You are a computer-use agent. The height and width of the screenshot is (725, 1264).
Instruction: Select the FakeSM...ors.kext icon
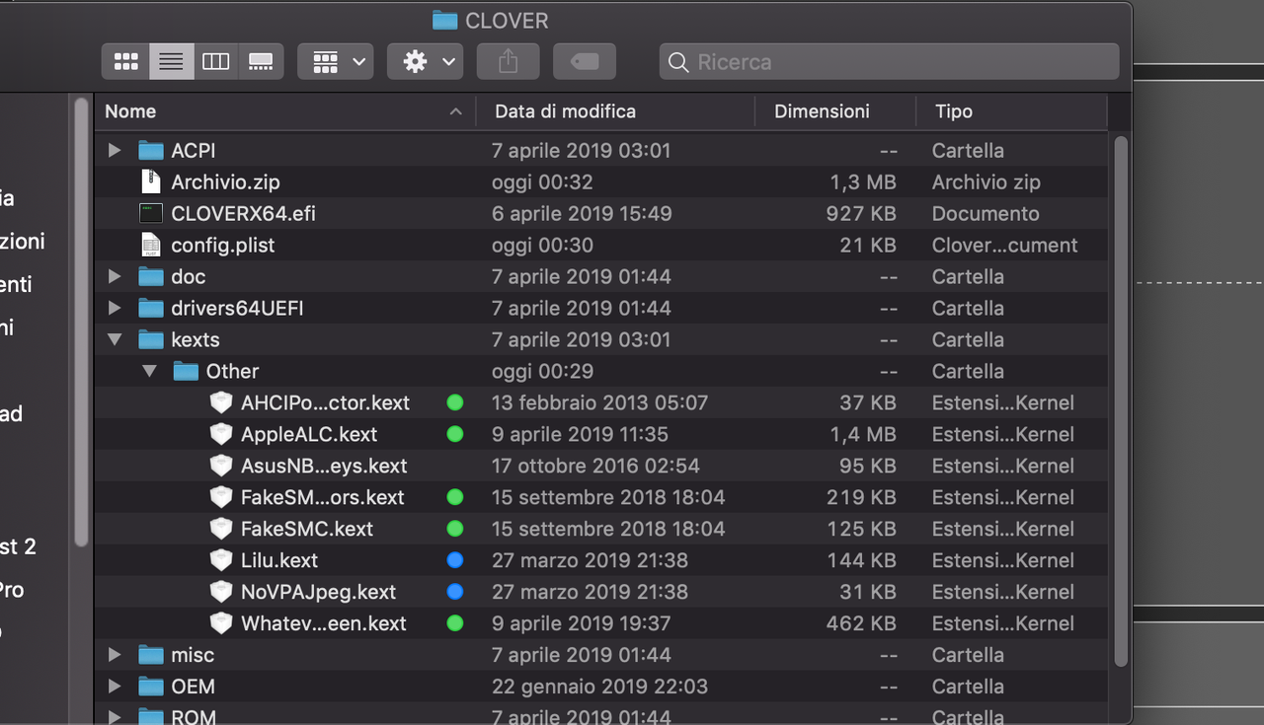(221, 497)
